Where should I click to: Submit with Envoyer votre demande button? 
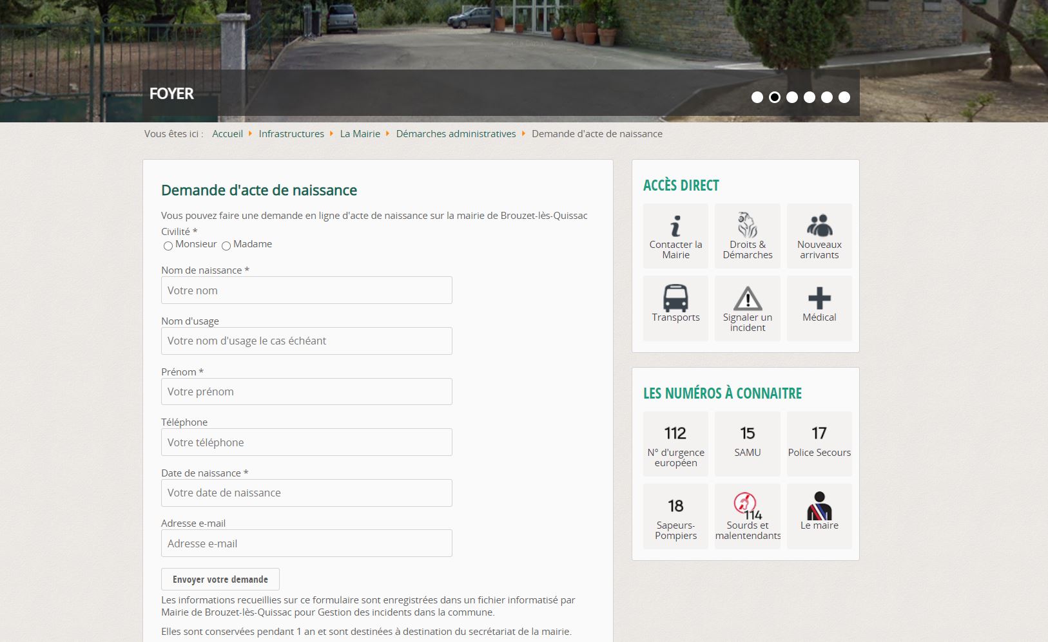tap(220, 579)
